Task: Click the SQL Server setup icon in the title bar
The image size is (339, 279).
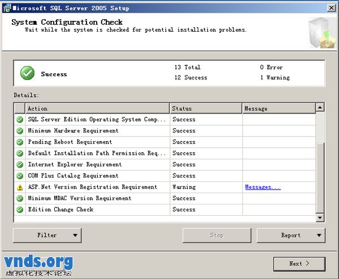Action: 7,8
